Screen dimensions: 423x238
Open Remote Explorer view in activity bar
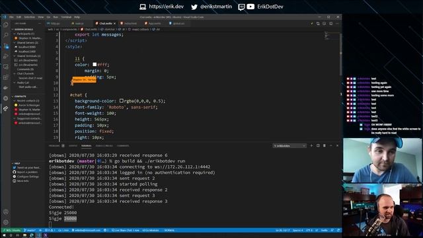coord(6,67)
